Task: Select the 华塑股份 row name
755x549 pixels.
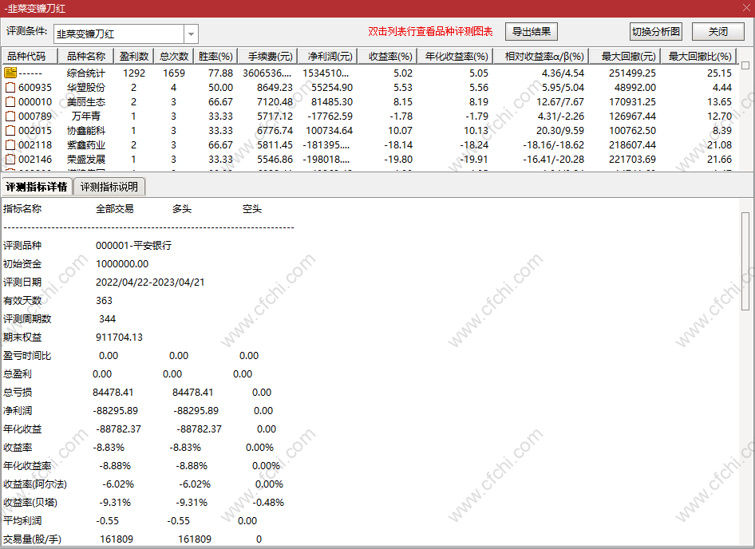Action: tap(85, 88)
